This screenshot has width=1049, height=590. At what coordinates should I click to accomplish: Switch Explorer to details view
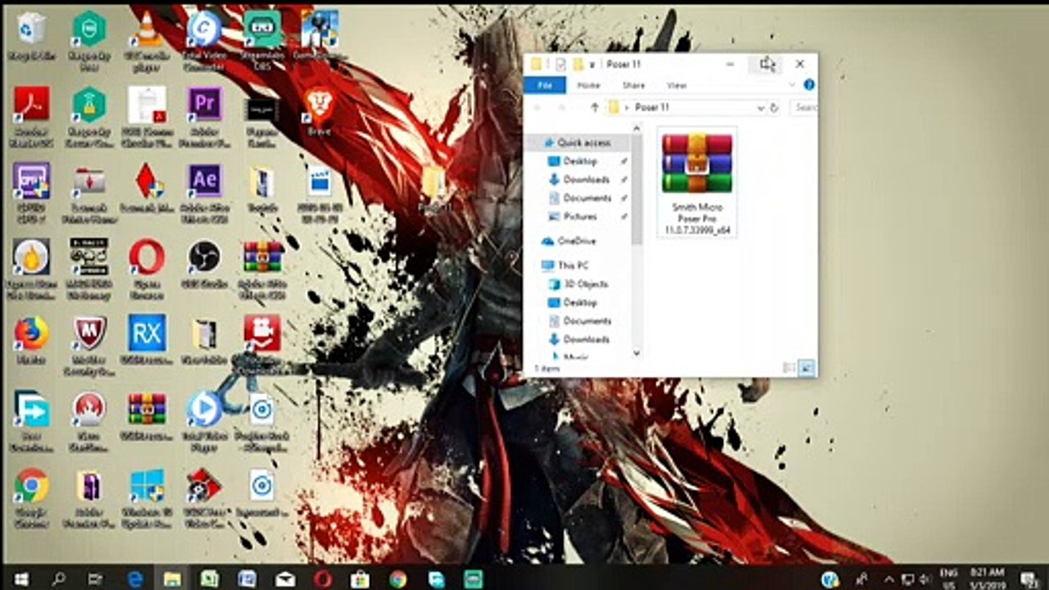coord(789,369)
